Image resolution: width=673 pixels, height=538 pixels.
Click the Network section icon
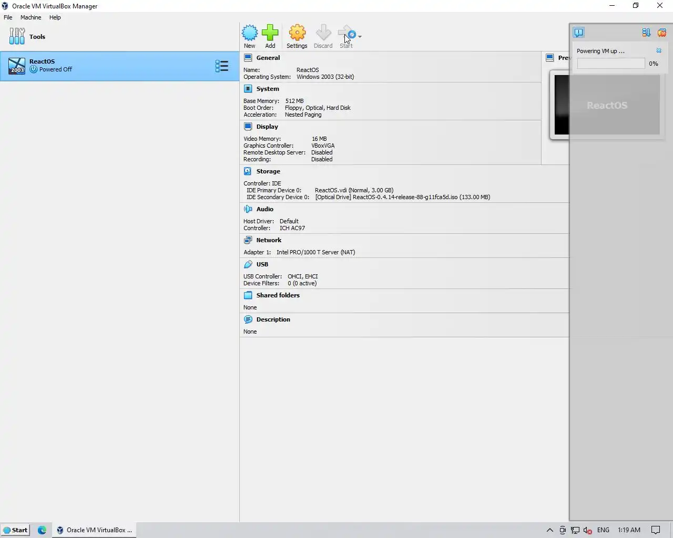248,240
